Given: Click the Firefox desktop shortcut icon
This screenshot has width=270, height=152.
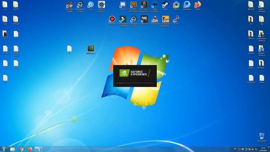Looking at the screenshot, I should 197,6.
